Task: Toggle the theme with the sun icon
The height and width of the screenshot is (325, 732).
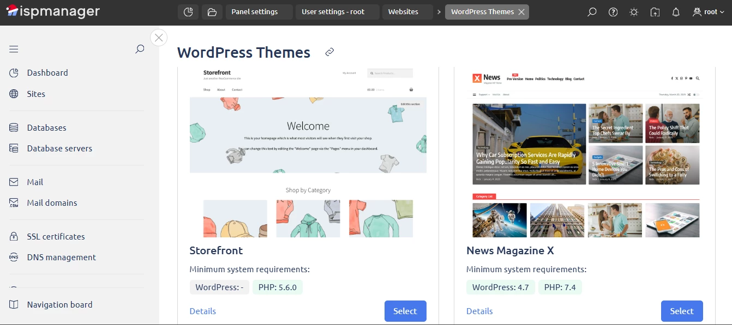Action: [633, 11]
